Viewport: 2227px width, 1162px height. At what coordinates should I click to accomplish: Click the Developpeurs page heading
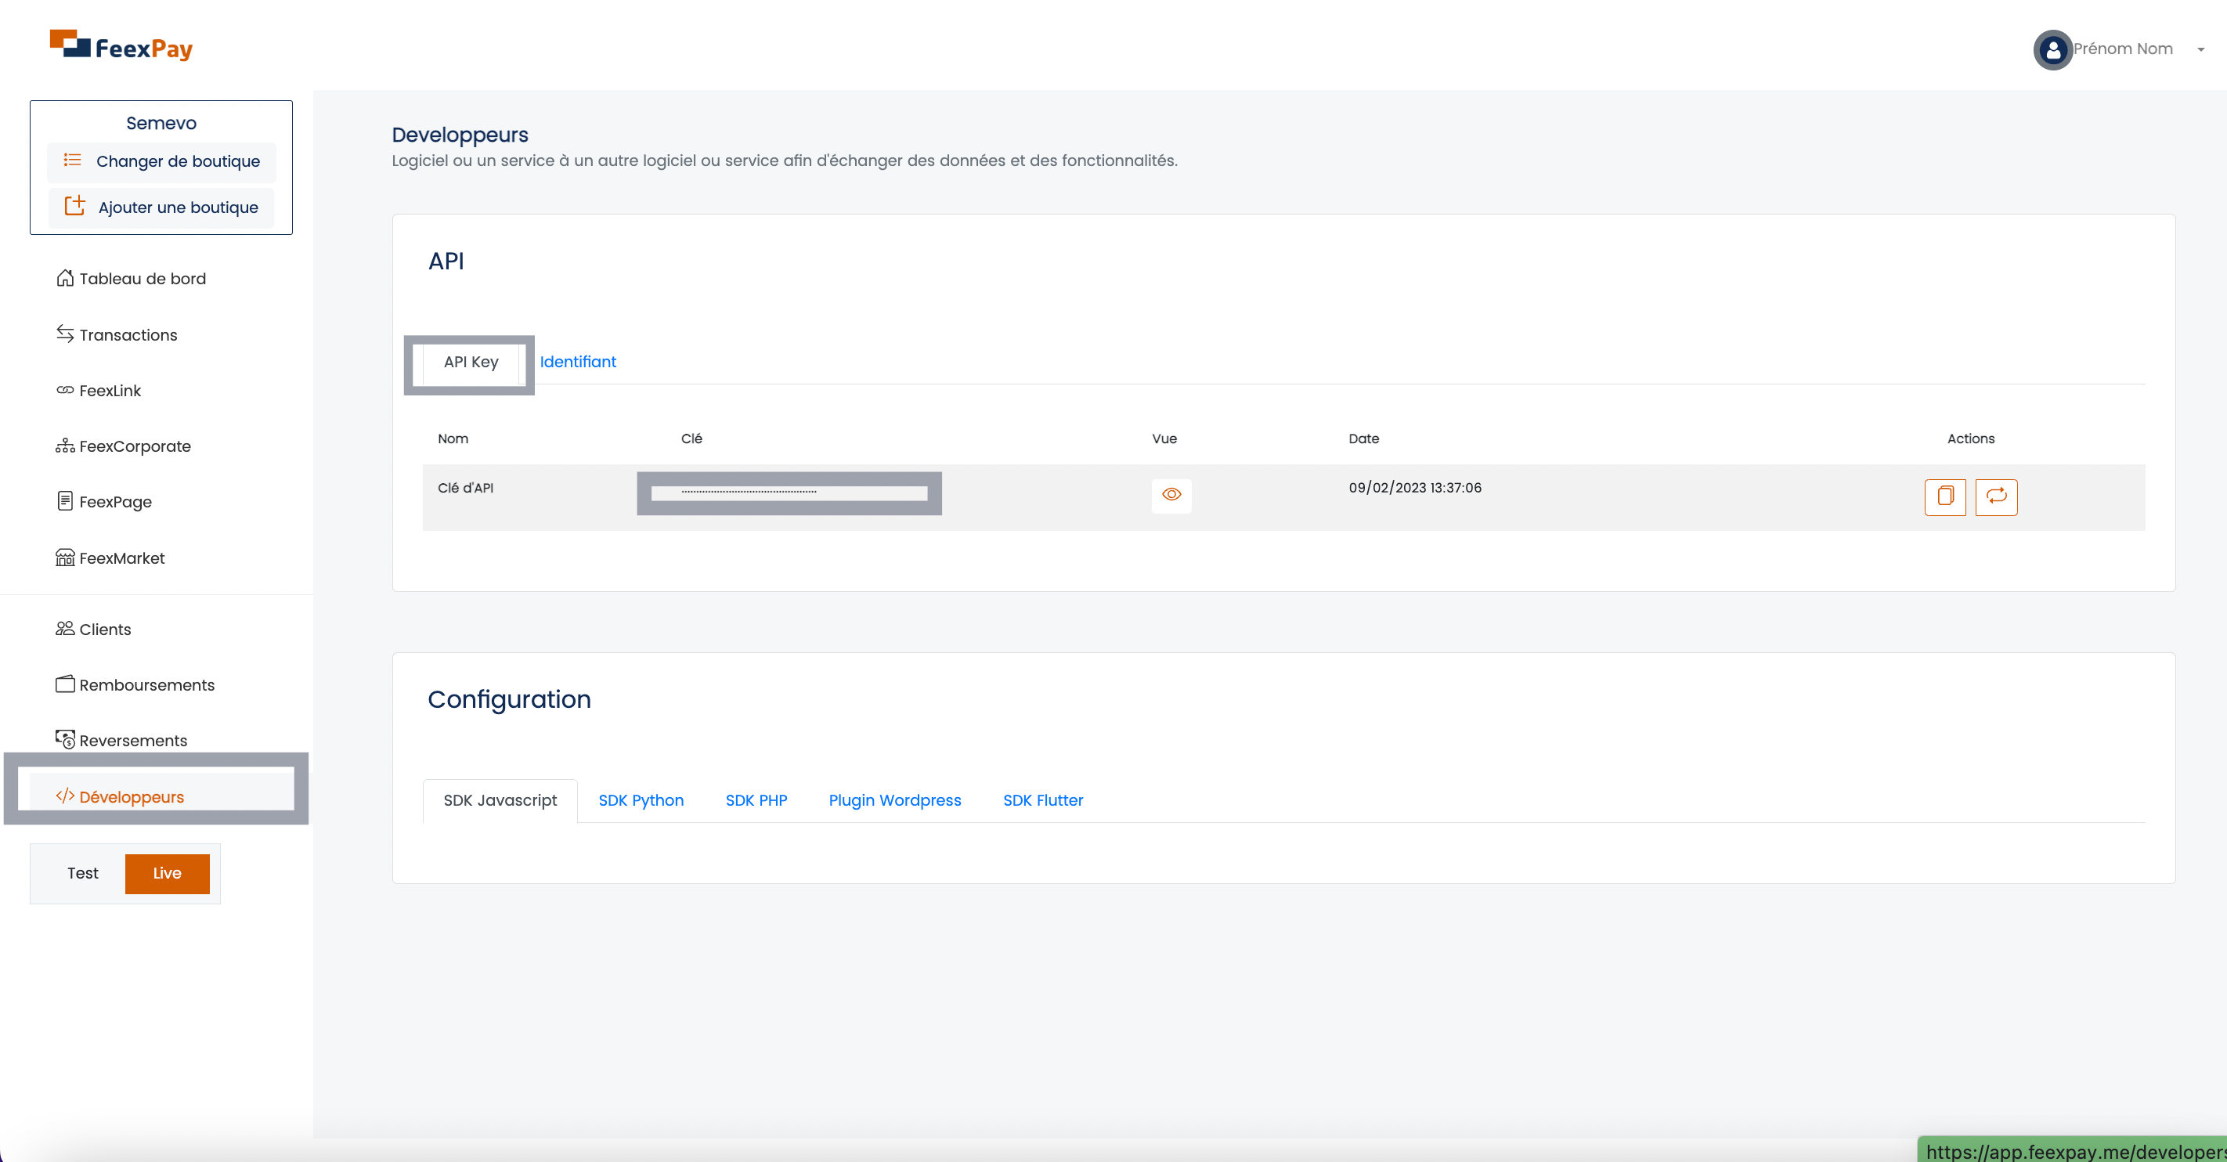pyautogui.click(x=460, y=135)
